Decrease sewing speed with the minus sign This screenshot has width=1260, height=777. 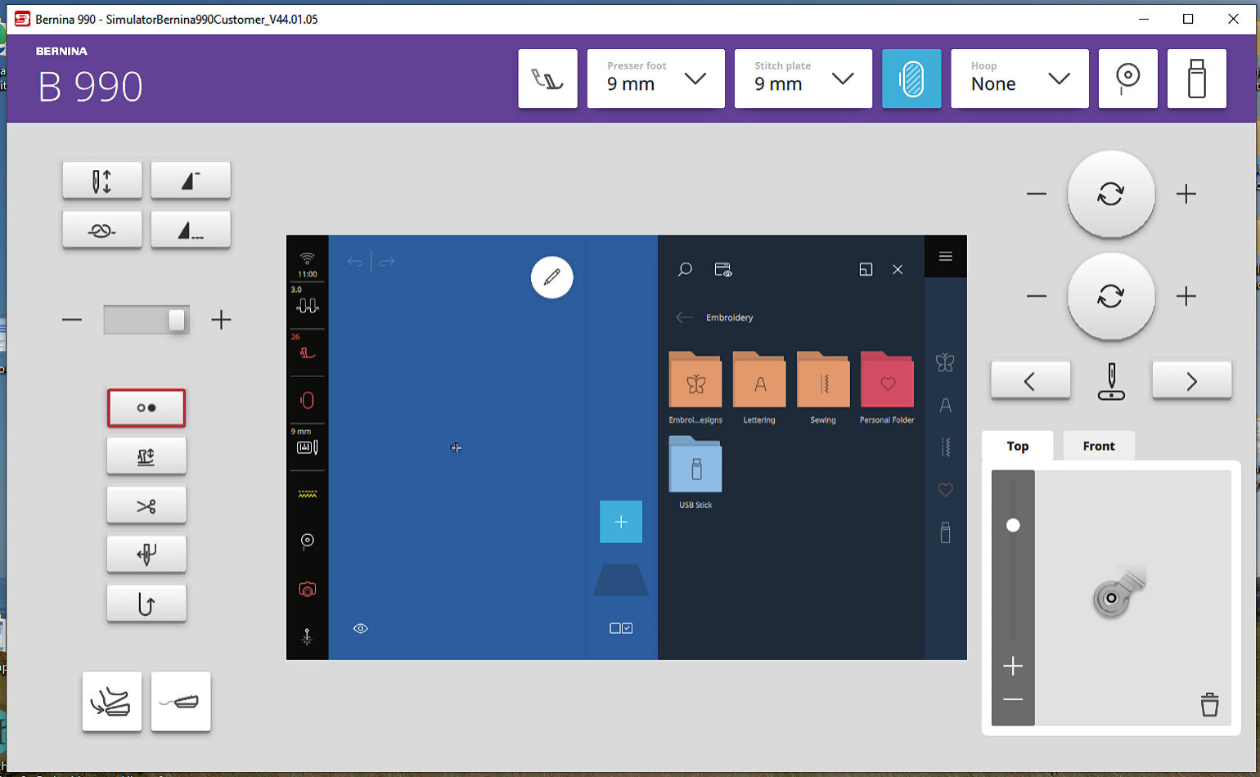(x=72, y=319)
